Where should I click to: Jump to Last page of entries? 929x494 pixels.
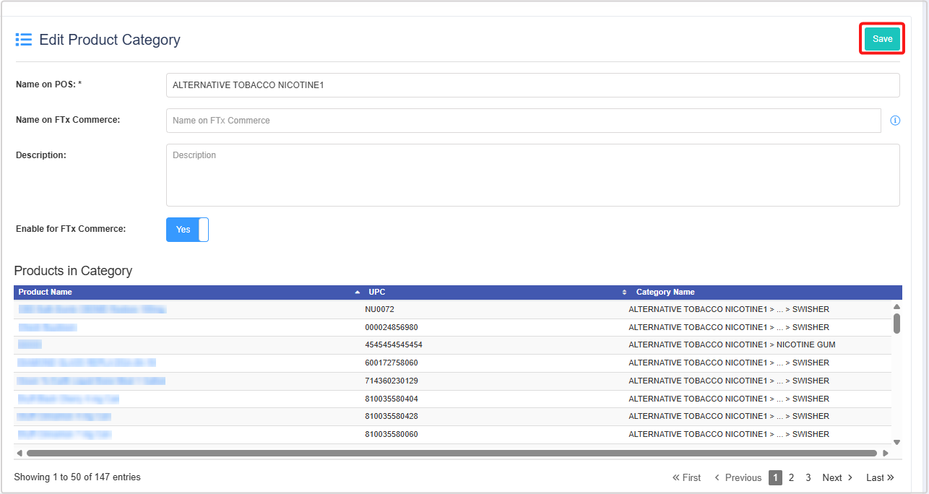pos(880,477)
